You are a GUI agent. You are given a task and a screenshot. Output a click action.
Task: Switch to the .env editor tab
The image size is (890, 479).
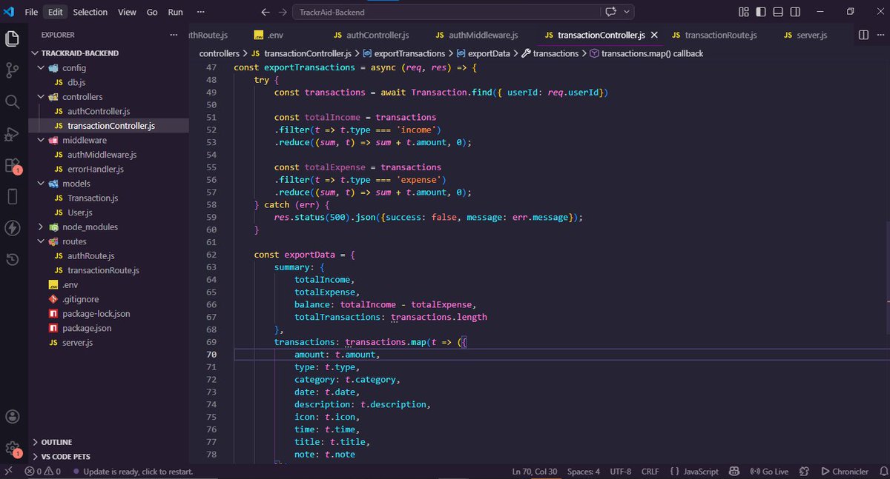coord(268,35)
